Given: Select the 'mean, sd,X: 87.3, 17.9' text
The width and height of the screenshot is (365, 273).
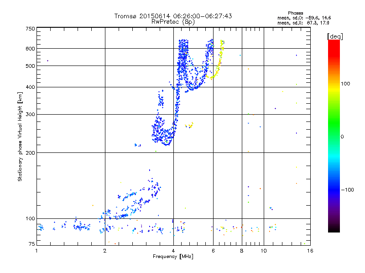Looking at the screenshot, I should tap(303, 23).
